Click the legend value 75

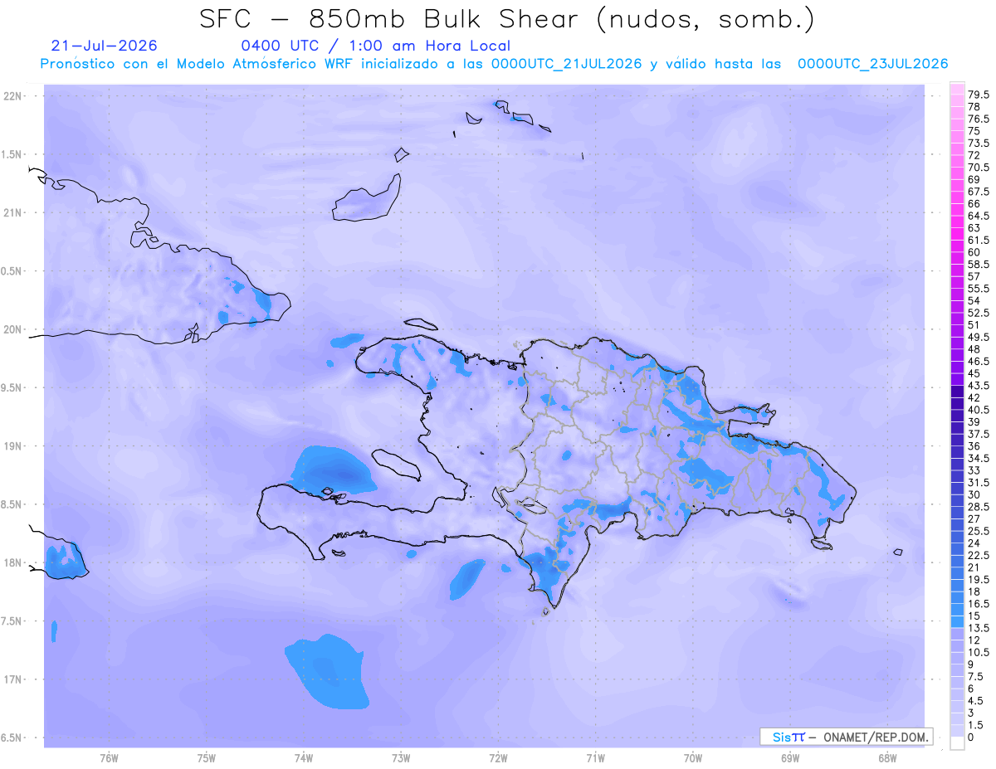tap(974, 131)
